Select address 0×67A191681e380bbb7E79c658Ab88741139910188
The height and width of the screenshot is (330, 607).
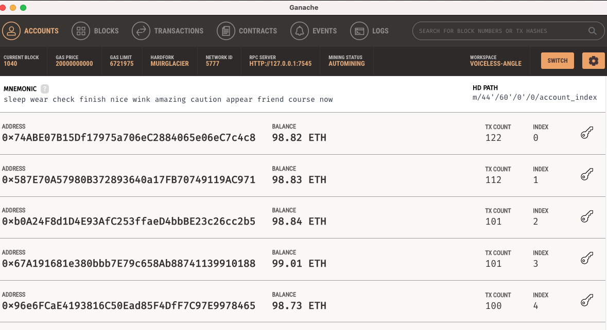tap(129, 264)
